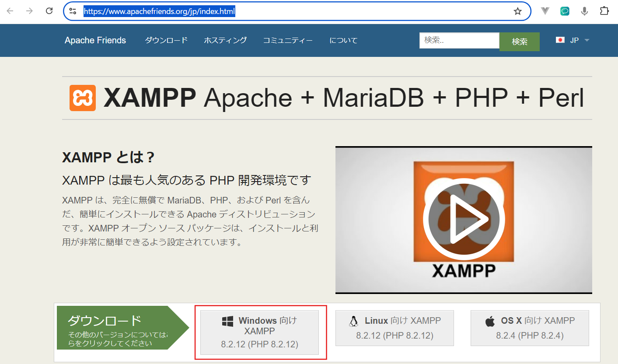Click the microphone icon in the toolbar
618x364 pixels.
584,11
